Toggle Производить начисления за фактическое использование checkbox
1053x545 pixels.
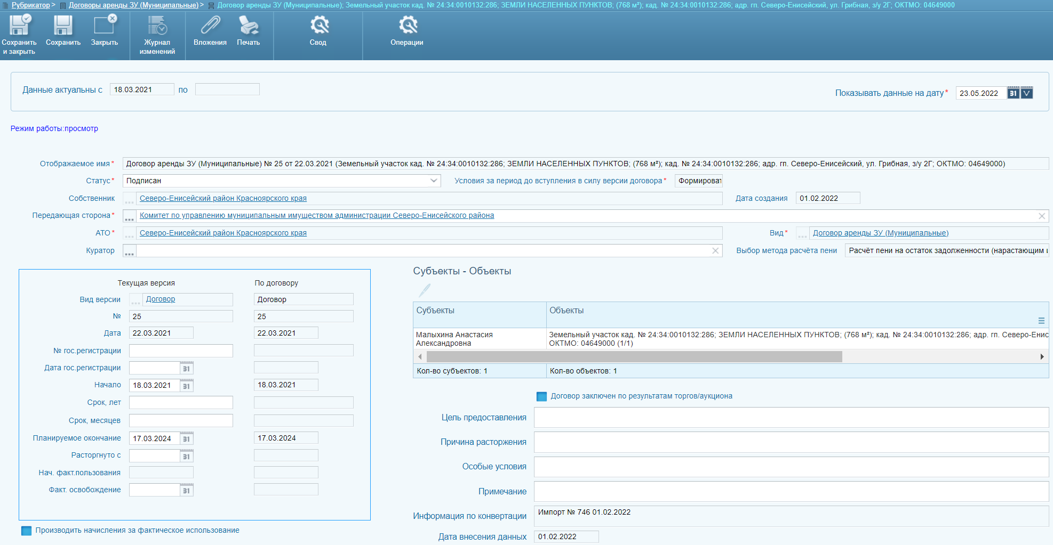26,531
